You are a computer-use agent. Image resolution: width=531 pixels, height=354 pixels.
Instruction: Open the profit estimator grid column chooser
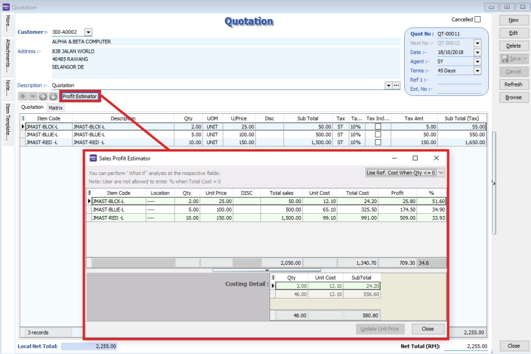[89, 193]
